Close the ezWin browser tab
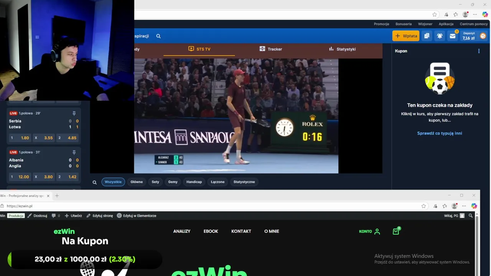The width and height of the screenshot is (491, 276). (48, 196)
